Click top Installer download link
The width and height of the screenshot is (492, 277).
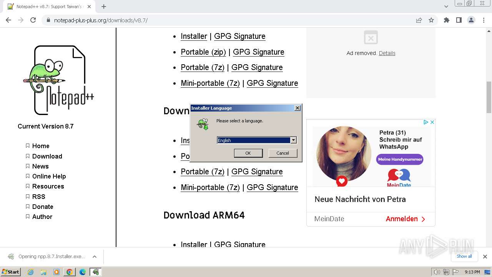click(194, 36)
